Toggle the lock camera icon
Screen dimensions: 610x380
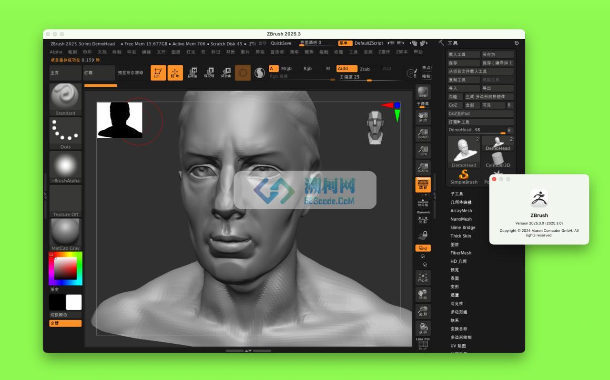coord(423,235)
